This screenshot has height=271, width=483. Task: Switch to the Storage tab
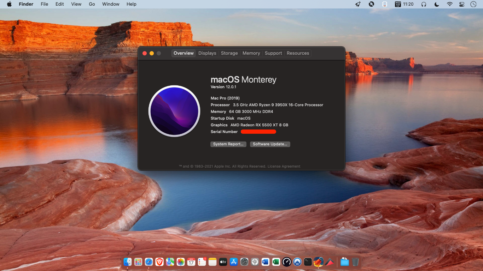pos(229,53)
